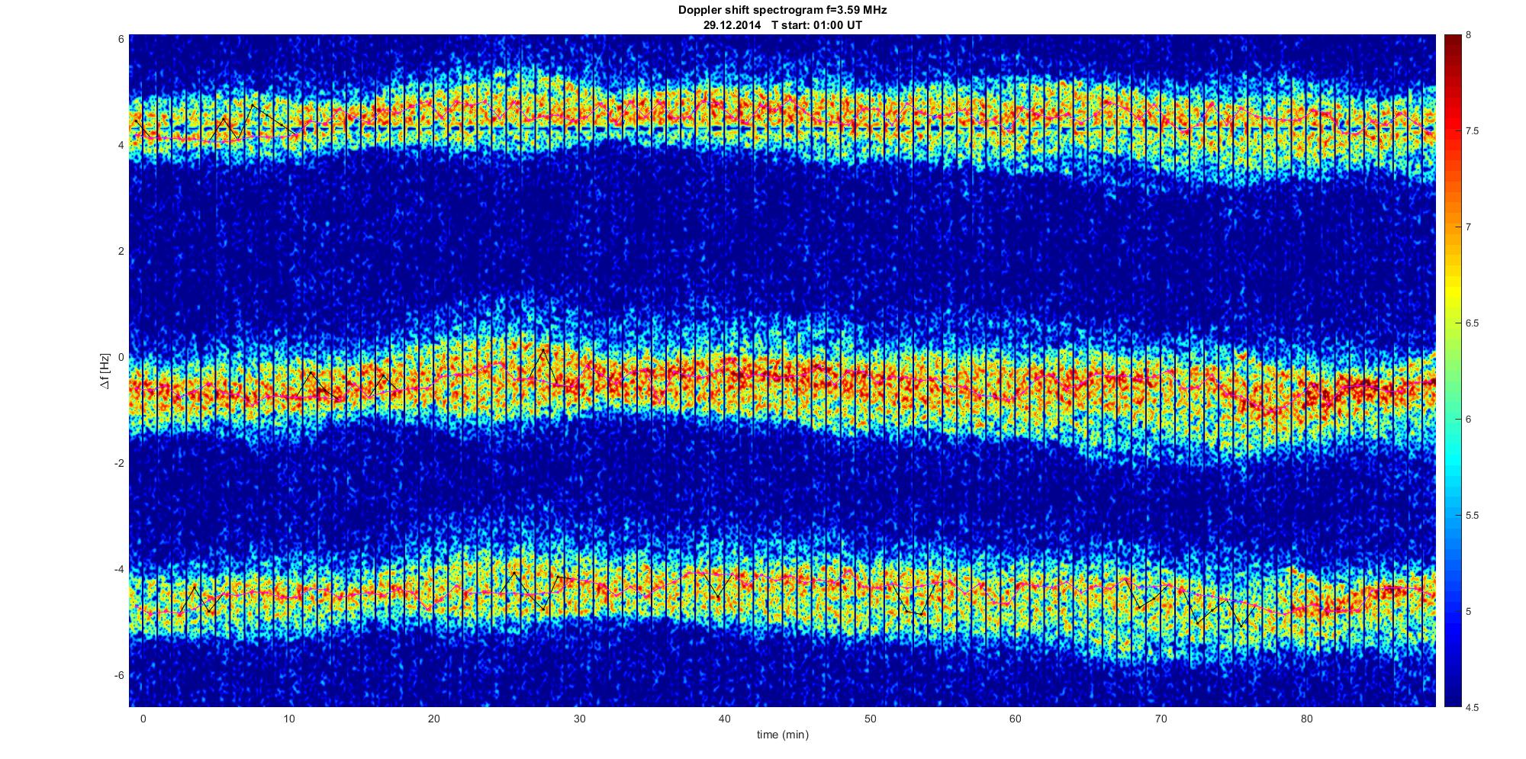The image size is (1526, 759).
Task: Click the plot title 'Doppler shift spectrogram f=3.59 MHz'
Action: tap(782, 10)
